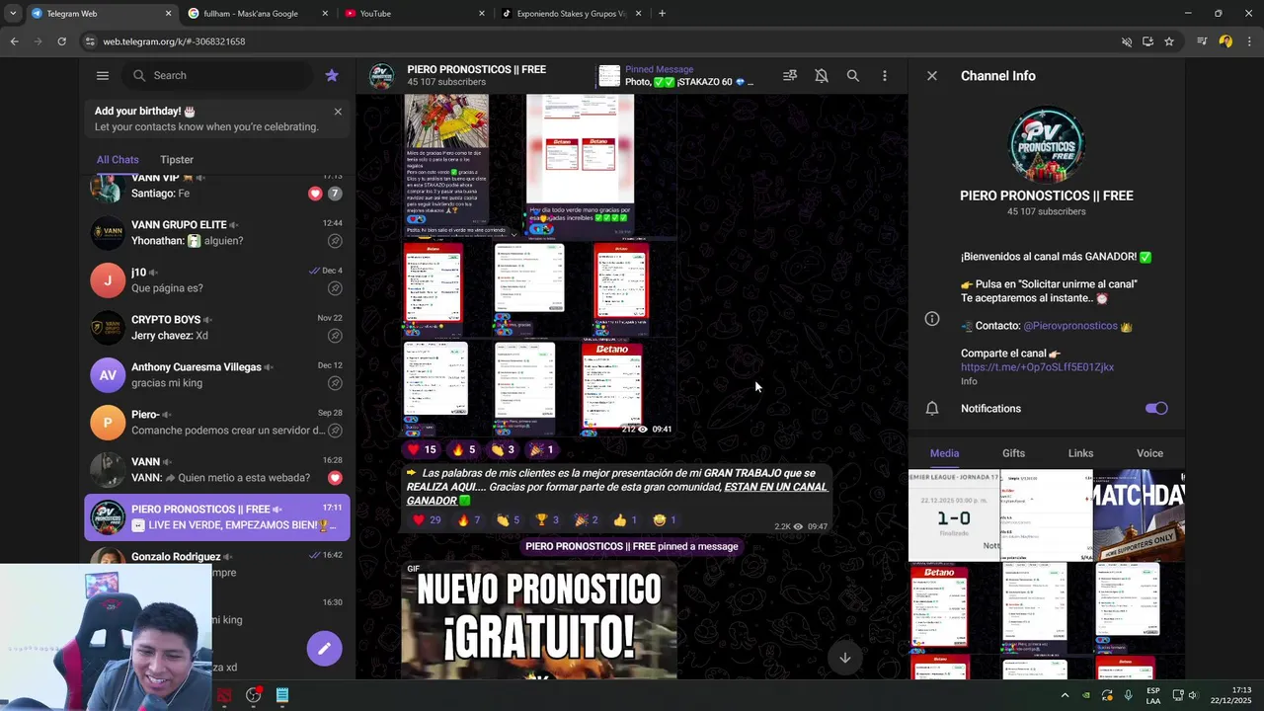Switch to the Exponiendo Stakes browser tab
The image size is (1264, 711).
pyautogui.click(x=571, y=13)
